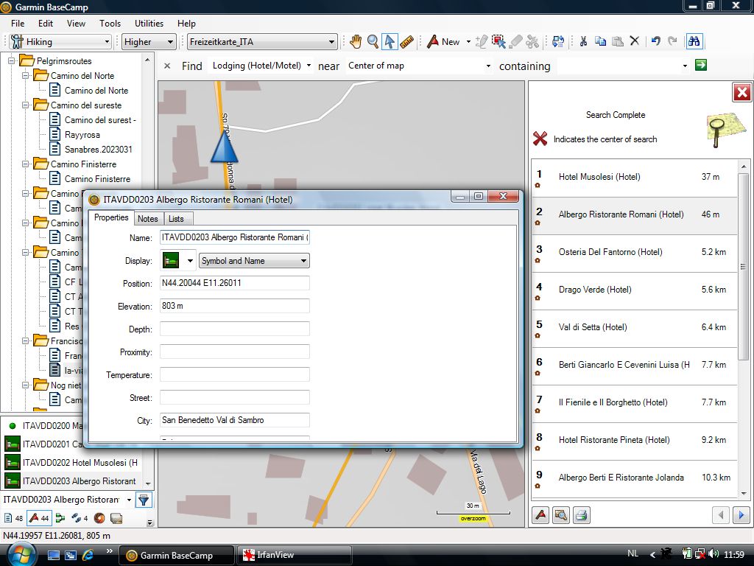The image size is (754, 566).
Task: Click the funnel filter icon
Action: (144, 500)
